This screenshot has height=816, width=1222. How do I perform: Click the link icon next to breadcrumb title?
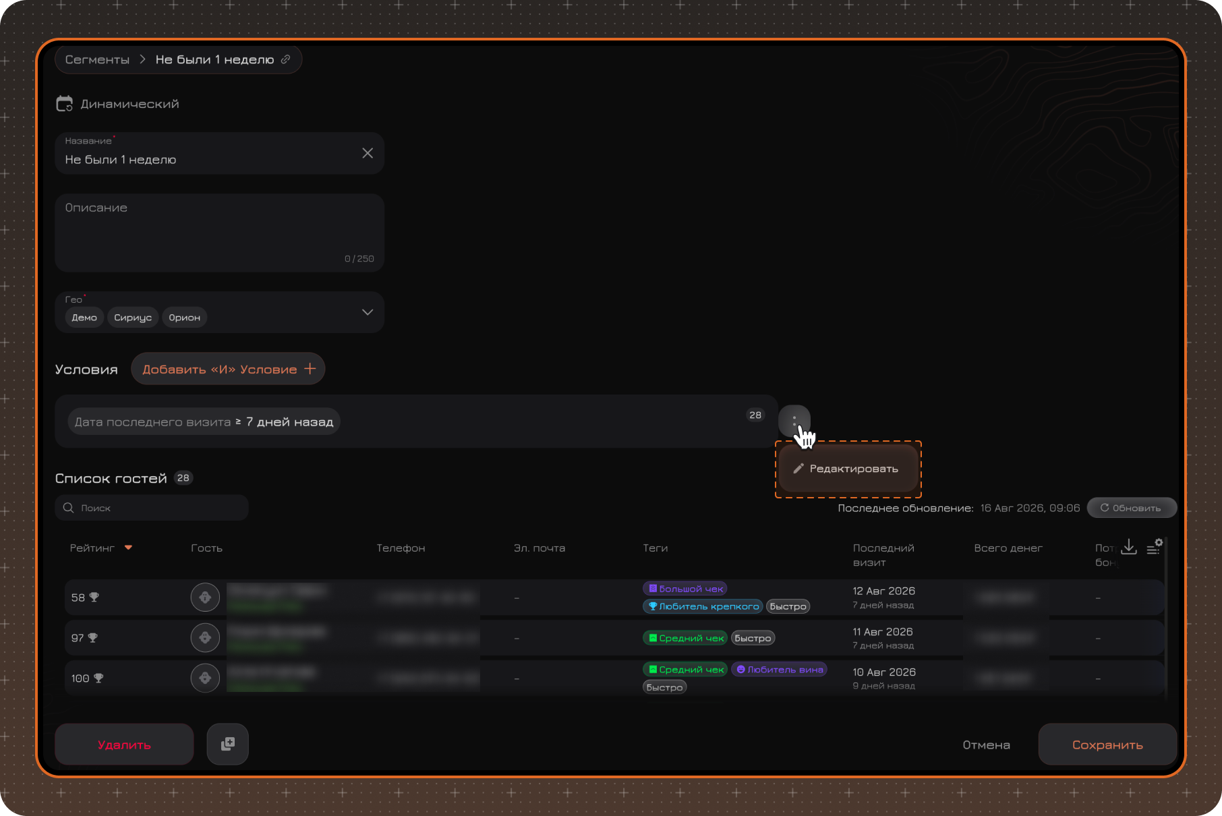[x=286, y=59]
